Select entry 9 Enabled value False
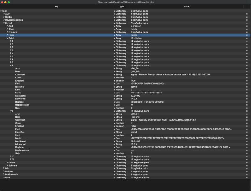Image resolution: width=251 pixels, height=191 pixels. click(133, 126)
